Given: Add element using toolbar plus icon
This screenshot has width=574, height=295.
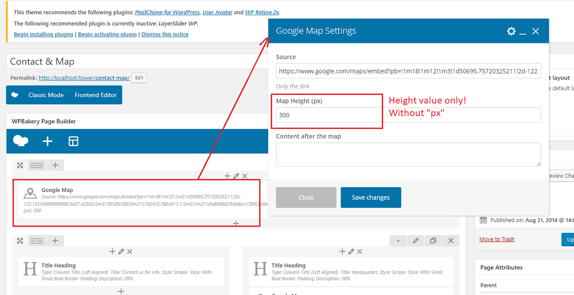Looking at the screenshot, I should point(48,141).
